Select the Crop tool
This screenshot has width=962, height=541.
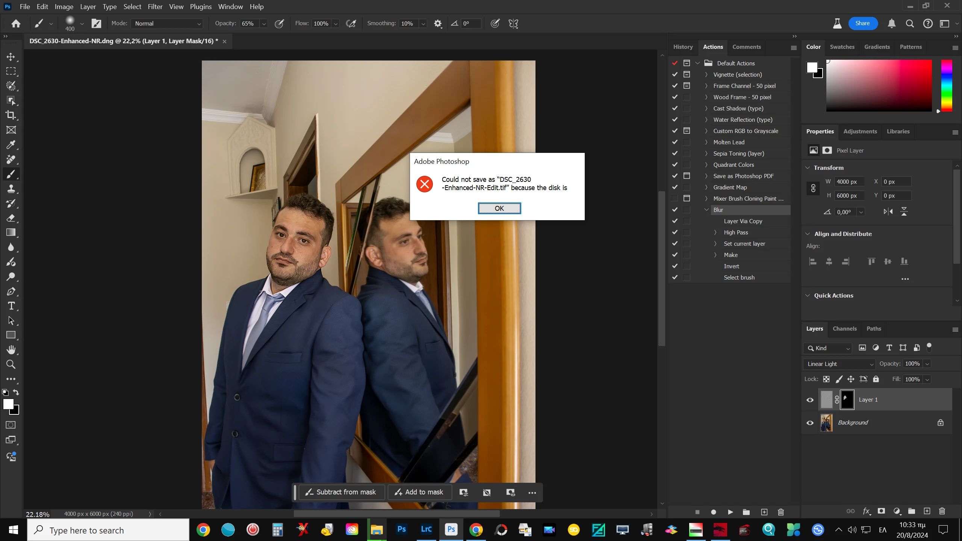[11, 115]
